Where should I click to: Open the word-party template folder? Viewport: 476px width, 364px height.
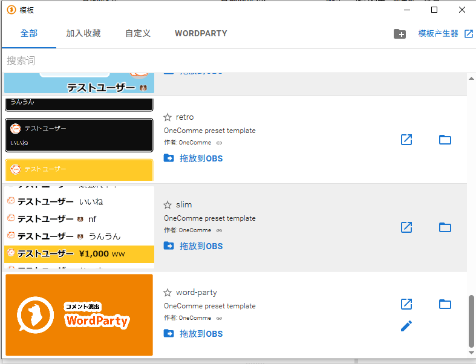point(445,304)
